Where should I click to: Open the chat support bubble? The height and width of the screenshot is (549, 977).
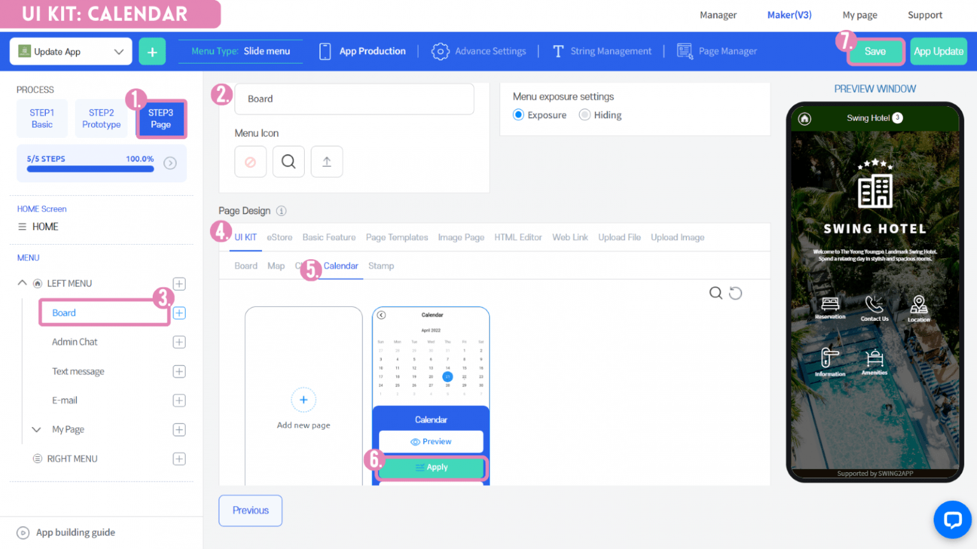(x=952, y=520)
